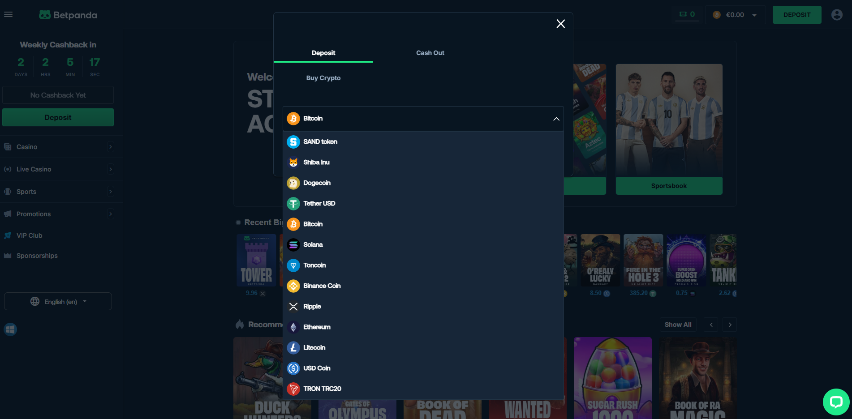The height and width of the screenshot is (419, 852).
Task: Choose Shiba Inu coin icon
Action: (293, 162)
